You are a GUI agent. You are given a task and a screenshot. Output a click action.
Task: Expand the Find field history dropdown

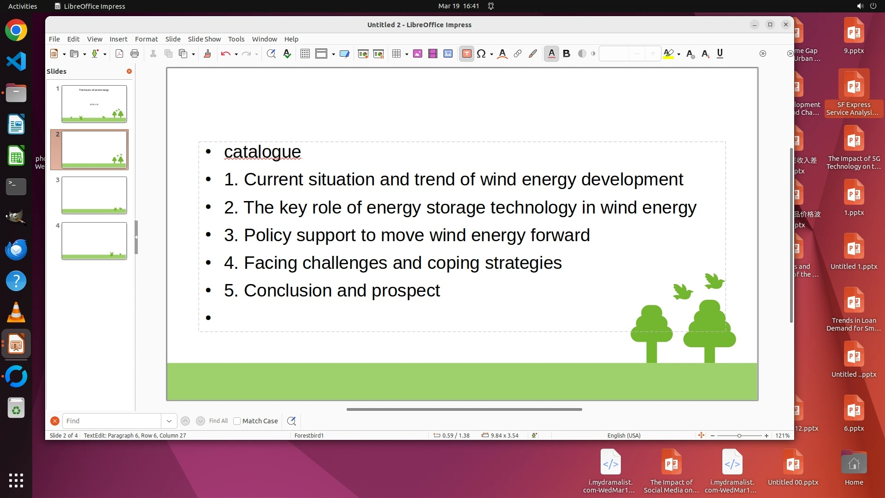click(169, 421)
